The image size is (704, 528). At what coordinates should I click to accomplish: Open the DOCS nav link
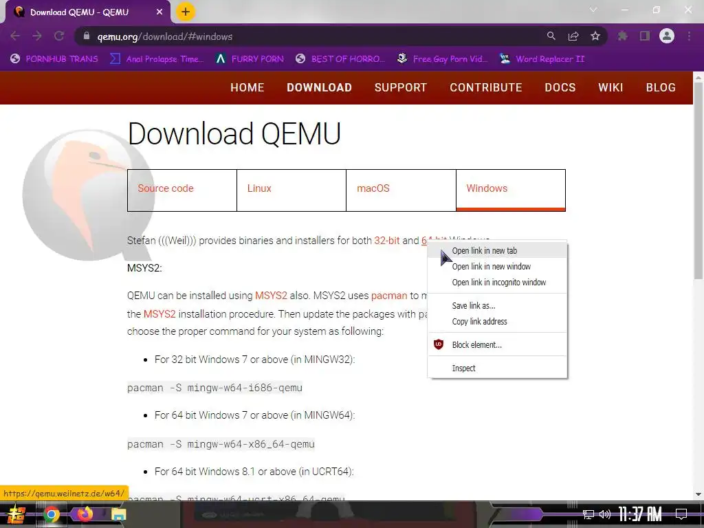click(x=560, y=87)
